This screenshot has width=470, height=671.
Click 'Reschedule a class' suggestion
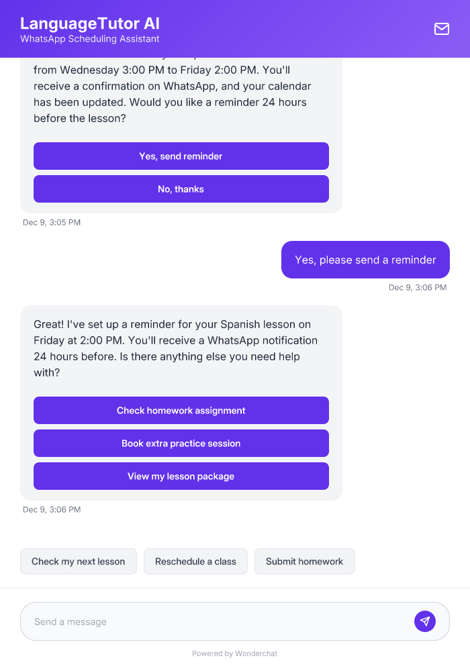pyautogui.click(x=195, y=561)
